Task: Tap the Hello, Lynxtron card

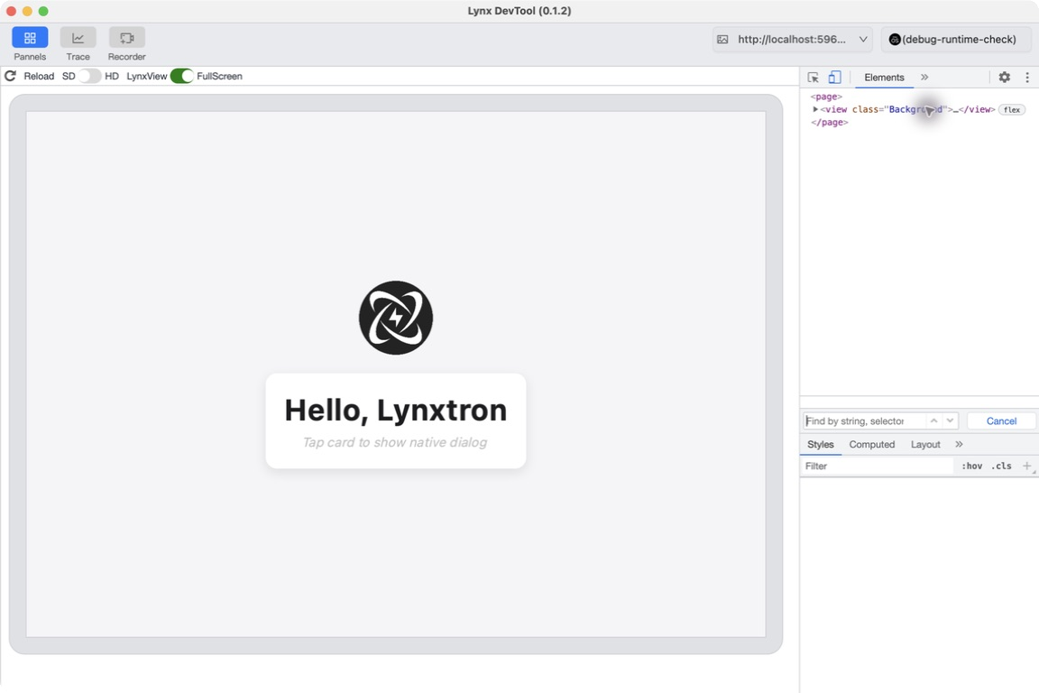Action: pyautogui.click(x=396, y=420)
